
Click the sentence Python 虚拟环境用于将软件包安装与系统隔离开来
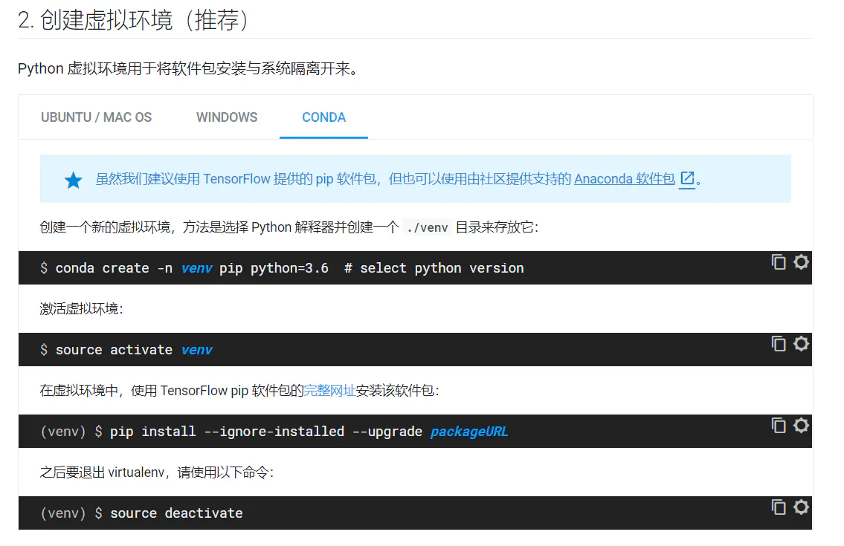187,69
